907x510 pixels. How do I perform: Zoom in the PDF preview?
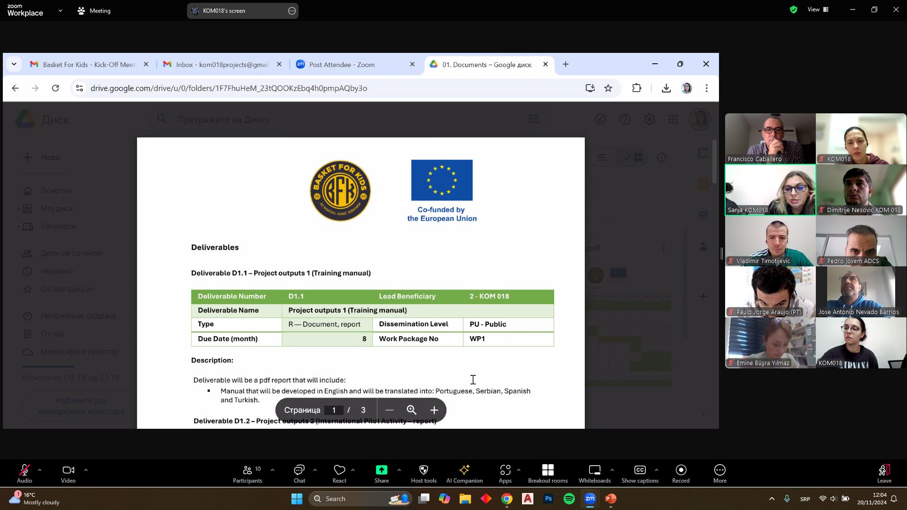pyautogui.click(x=434, y=410)
